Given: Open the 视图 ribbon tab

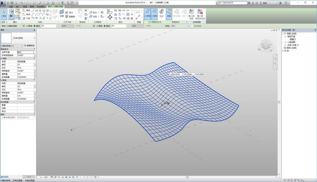Looking at the screenshot, I should (x=25, y=7).
